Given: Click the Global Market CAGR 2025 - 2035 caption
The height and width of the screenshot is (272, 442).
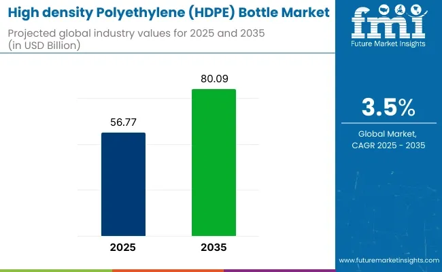Looking at the screenshot, I should coord(389,139).
